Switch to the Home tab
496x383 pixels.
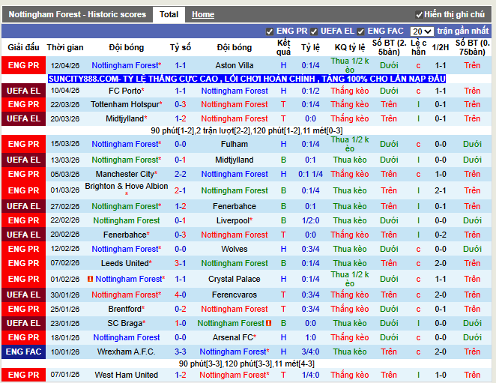click(202, 14)
